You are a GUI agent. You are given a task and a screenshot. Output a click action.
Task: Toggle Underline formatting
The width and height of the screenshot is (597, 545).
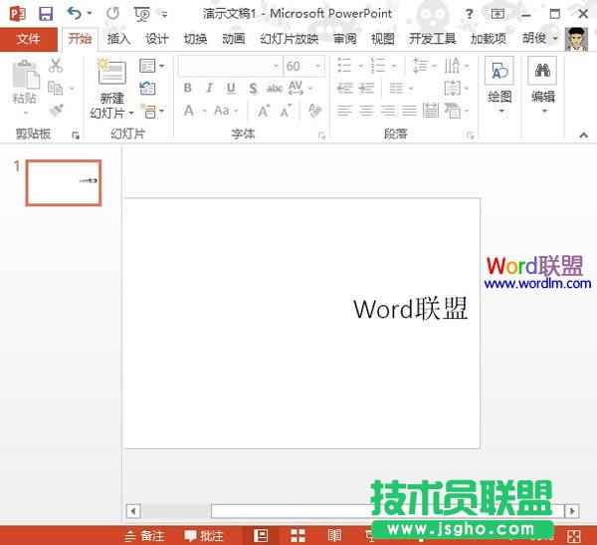tap(231, 88)
